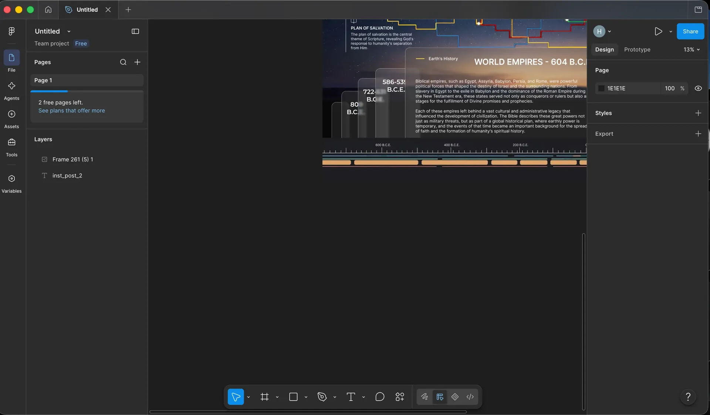Add a new style with plus
This screenshot has height=415, width=710.
[x=698, y=113]
